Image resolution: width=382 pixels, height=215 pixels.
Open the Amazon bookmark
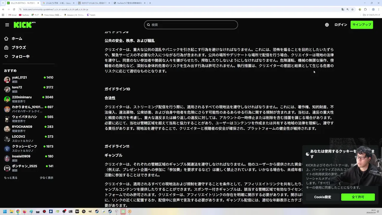[74, 15]
